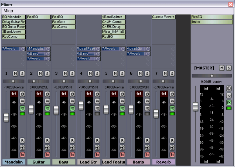Screen dimensions: 235x167
Task: Open EQ Mandolin plugin on track 1
Action: coord(14,17)
